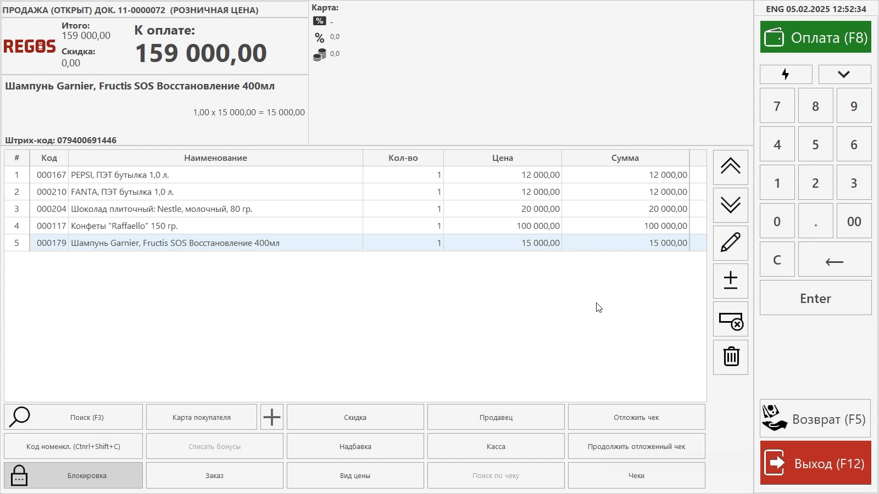879x494 pixels.
Task: Tap keypad digit 1
Action: pos(777,183)
